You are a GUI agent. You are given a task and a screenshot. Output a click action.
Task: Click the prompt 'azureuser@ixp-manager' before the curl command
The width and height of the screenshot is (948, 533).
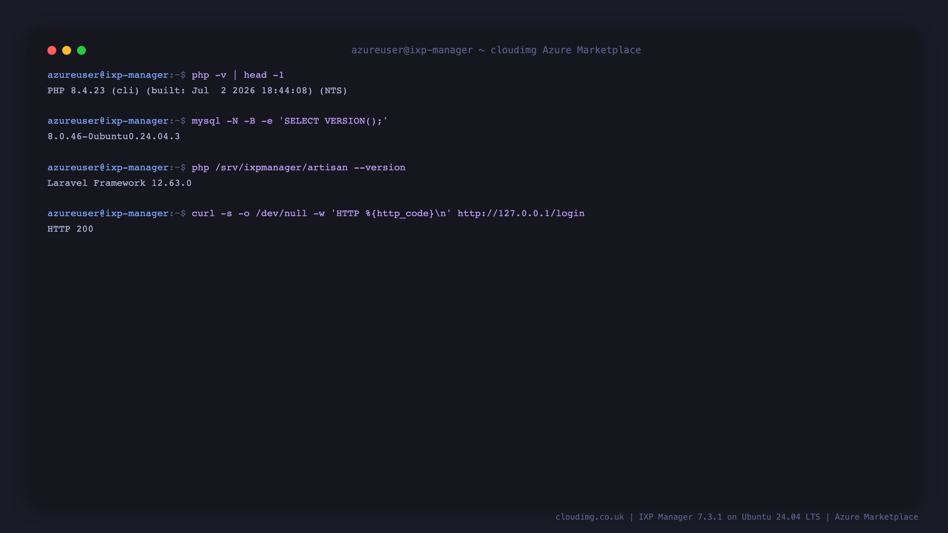point(108,214)
